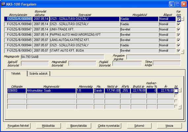Screen dimensions: 188x132
Task: Click the Megrendelő bizonylat field
Action: (82, 64)
